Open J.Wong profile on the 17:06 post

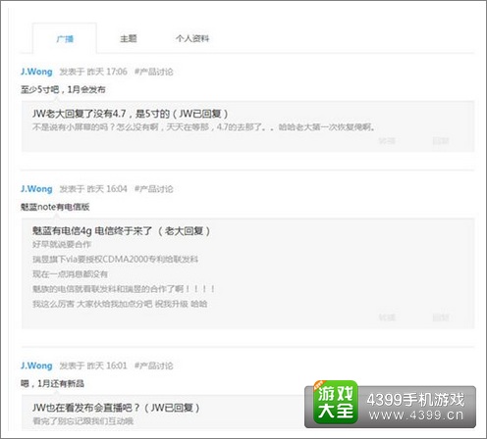[x=36, y=72]
